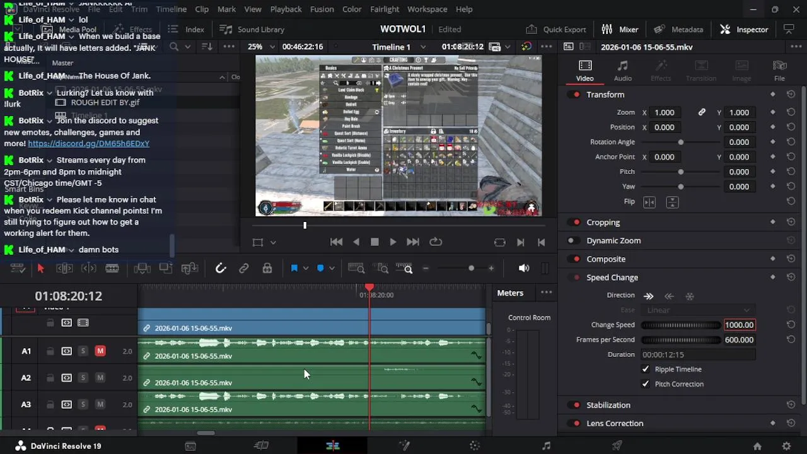Open Project Settings gear icon
Image resolution: width=807 pixels, height=454 pixels.
pyautogui.click(x=786, y=446)
